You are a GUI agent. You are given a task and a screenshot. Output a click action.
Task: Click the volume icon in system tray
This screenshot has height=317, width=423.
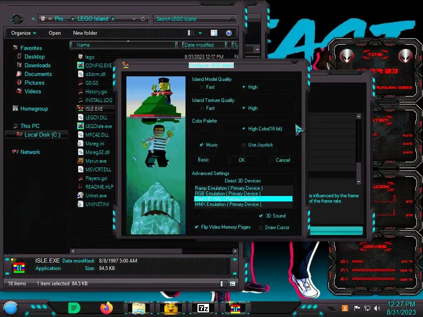(377, 308)
